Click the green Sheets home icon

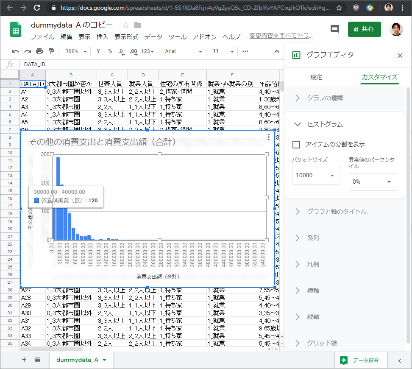click(15, 29)
